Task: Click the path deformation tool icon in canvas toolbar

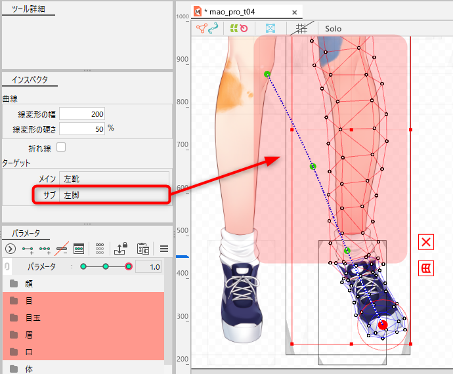Action: pyautogui.click(x=207, y=29)
